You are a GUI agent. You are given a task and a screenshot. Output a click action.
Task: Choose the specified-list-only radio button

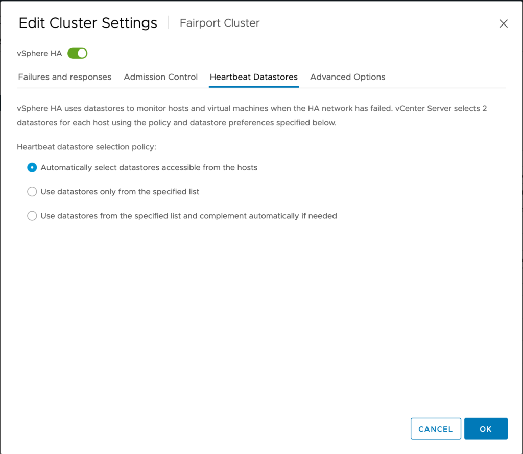tap(32, 192)
